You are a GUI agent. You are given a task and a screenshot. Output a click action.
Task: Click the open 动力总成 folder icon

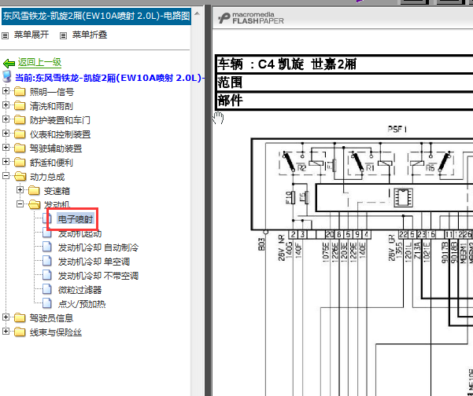(x=20, y=177)
